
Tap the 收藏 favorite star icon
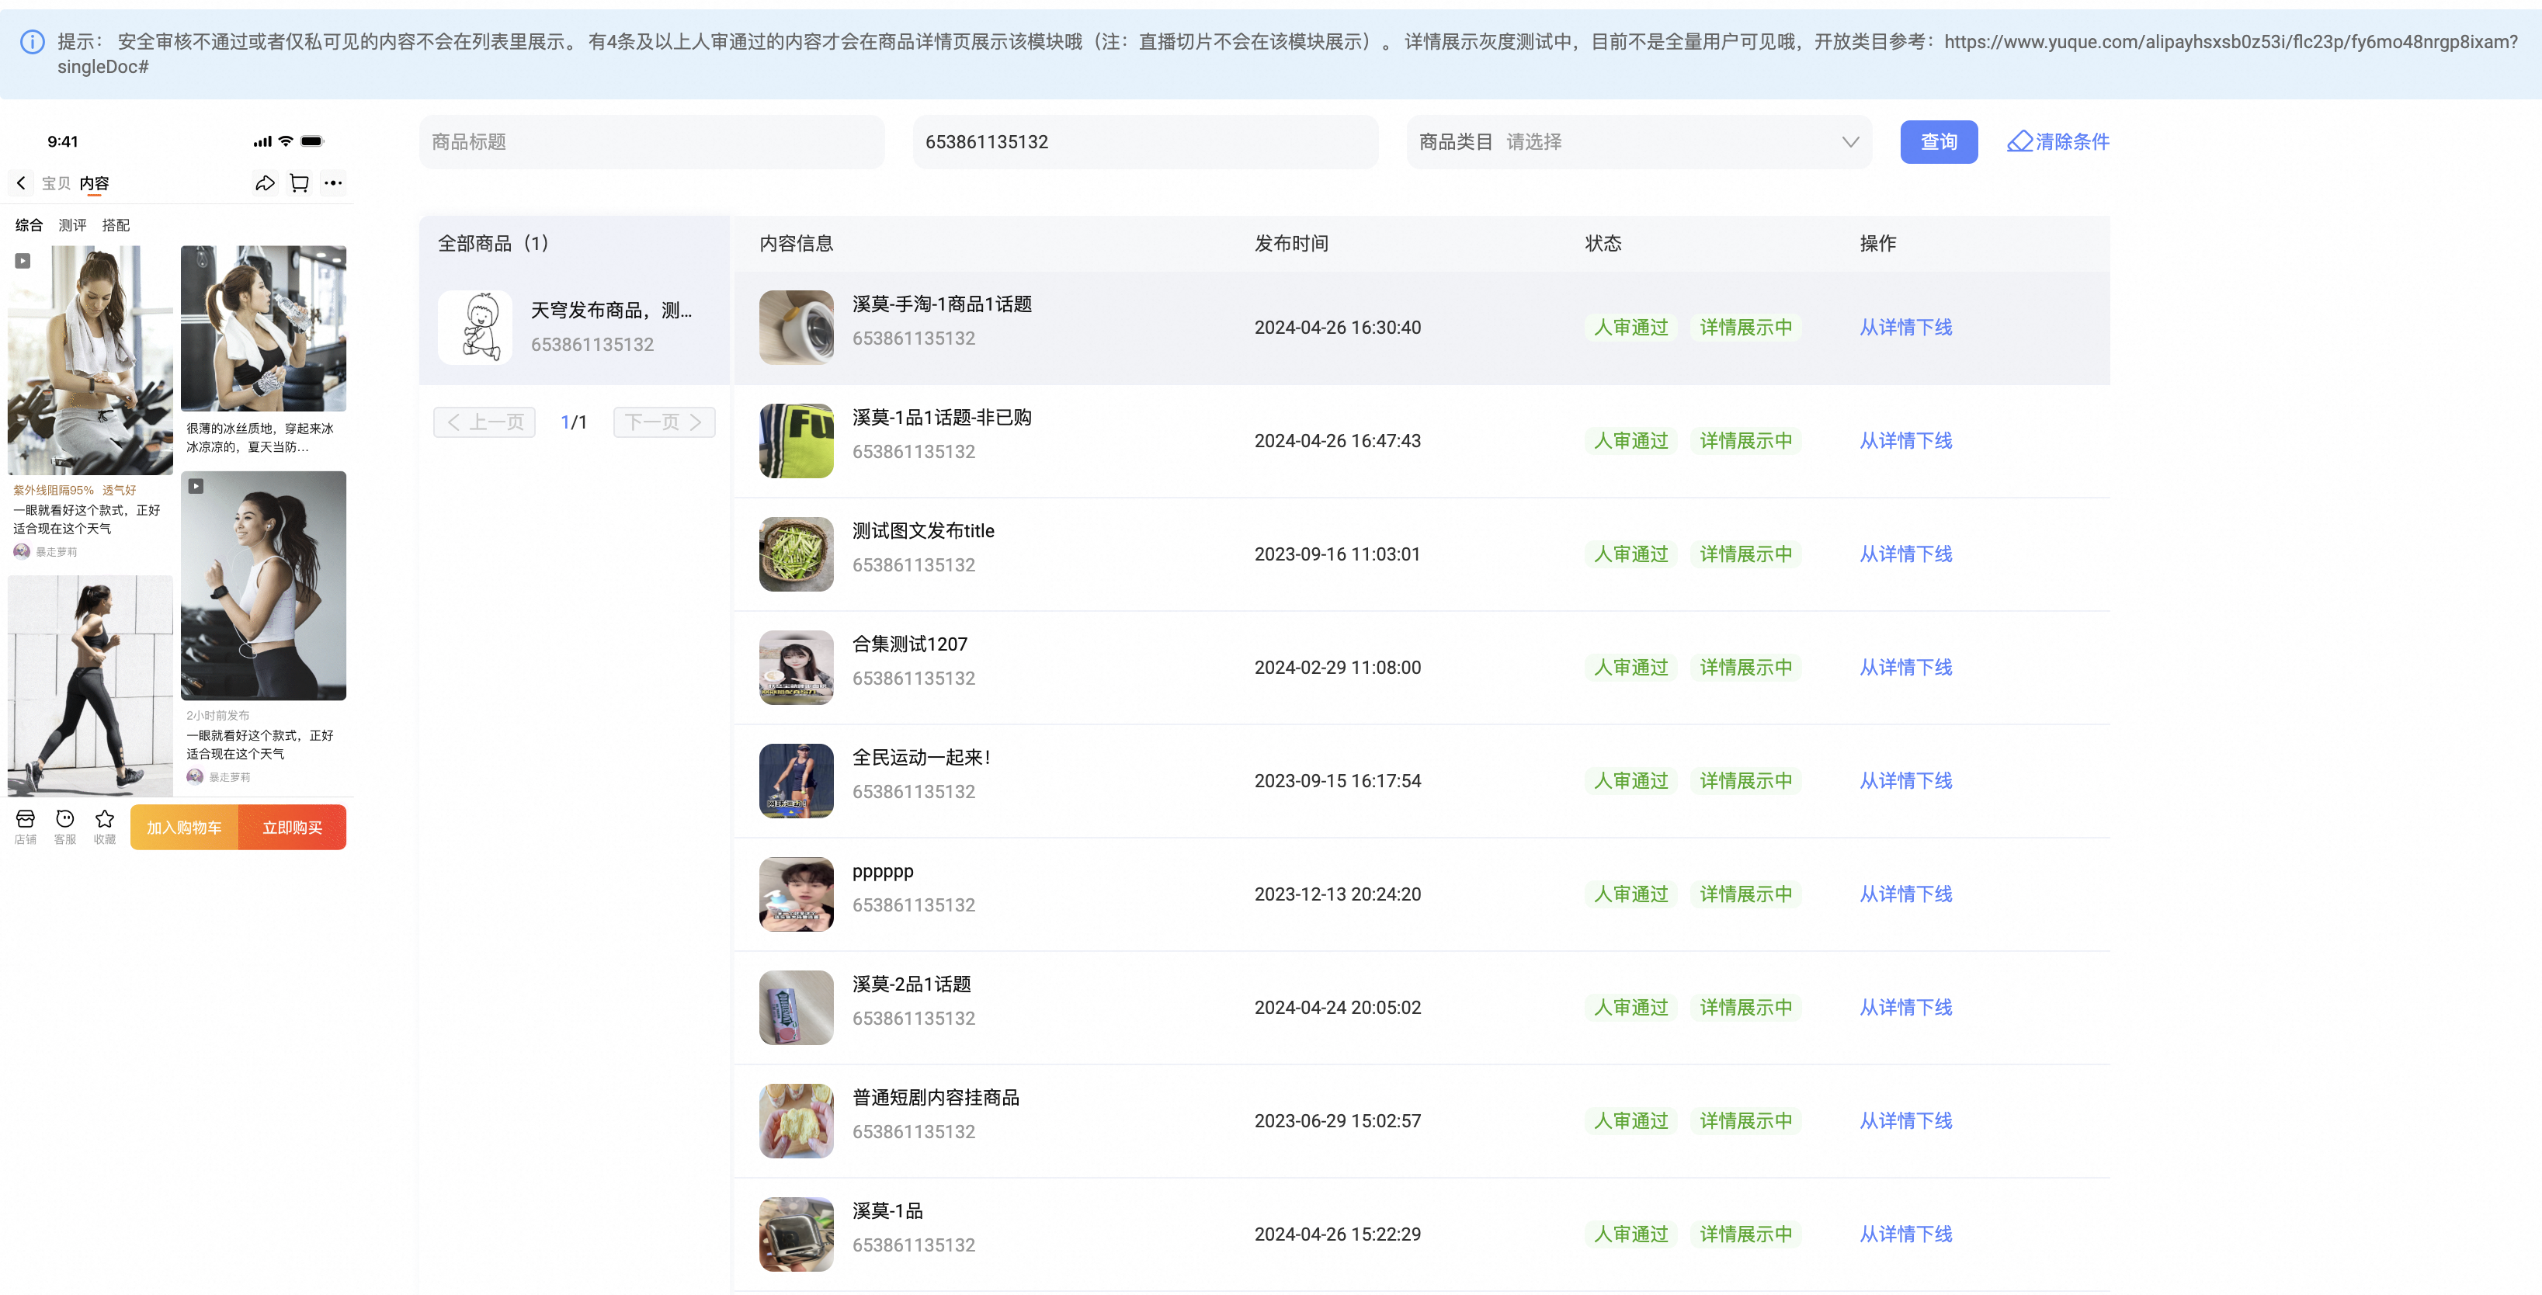pyautogui.click(x=105, y=826)
